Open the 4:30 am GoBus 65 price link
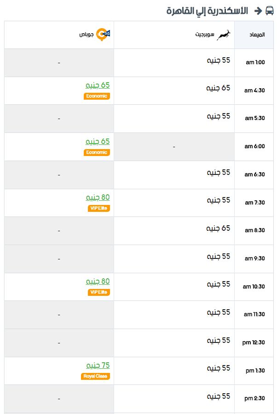The height and width of the screenshot is (414, 277). pyautogui.click(x=98, y=85)
